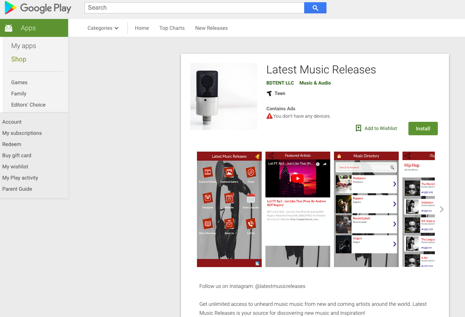Screen dimensions: 465x317
Task: Click the Add to Wishlist bookmark icon
Action: pos(359,128)
